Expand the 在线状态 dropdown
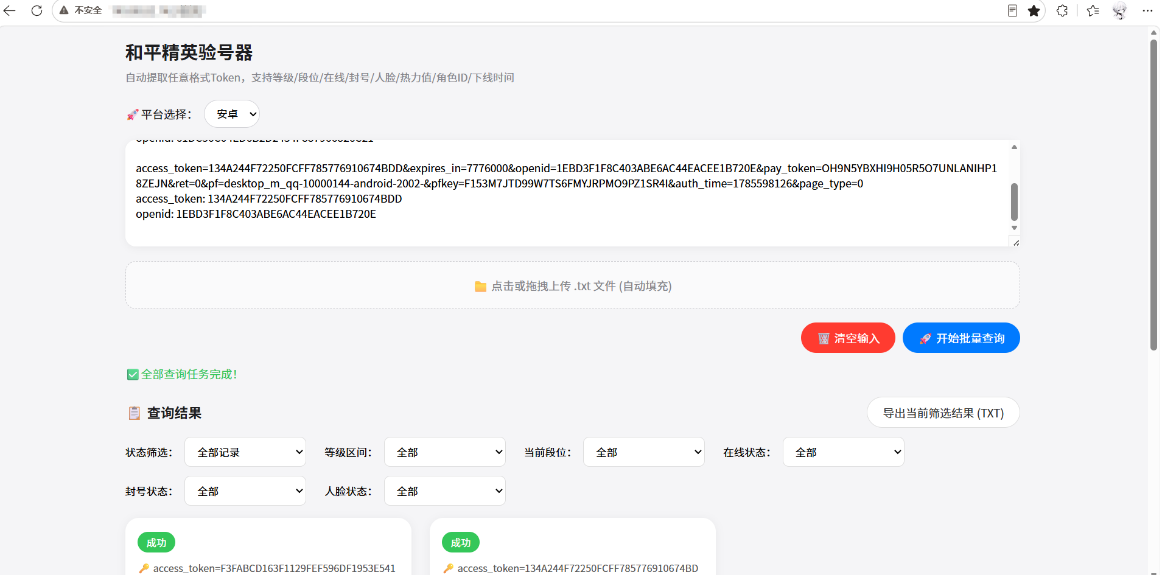1162x575 pixels. tap(844, 452)
